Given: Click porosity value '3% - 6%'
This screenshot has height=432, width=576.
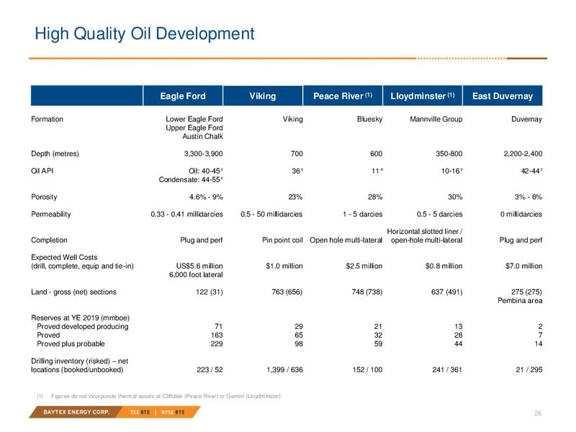Looking at the screenshot, I should click(528, 197).
